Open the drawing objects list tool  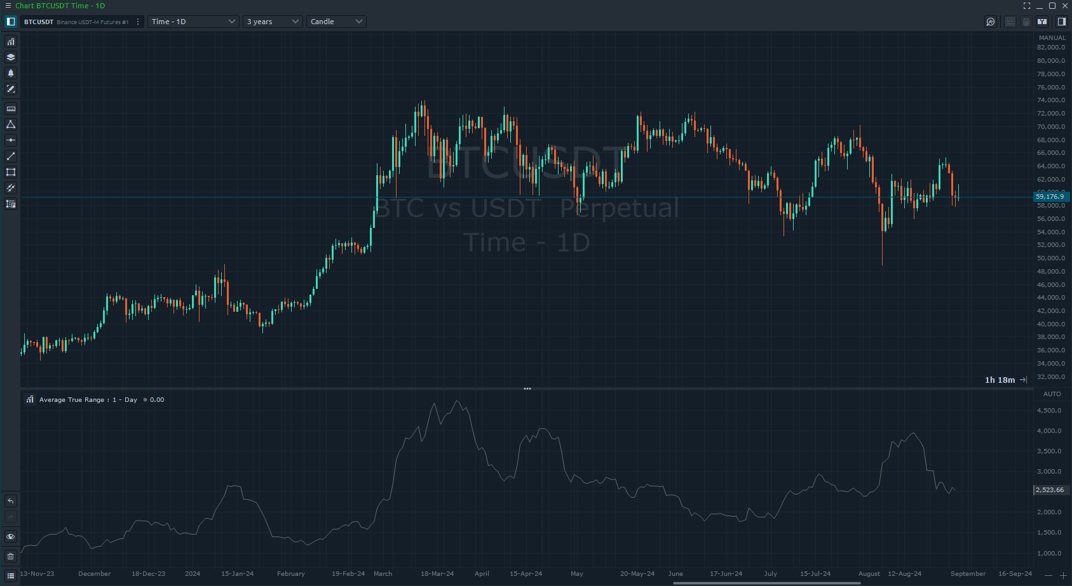tap(11, 204)
